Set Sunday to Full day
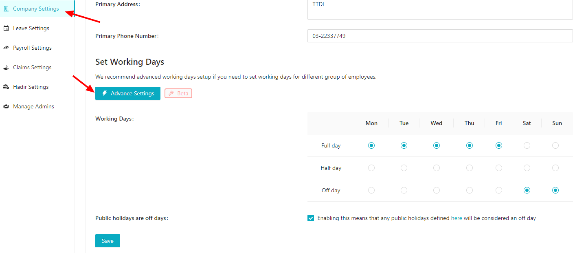This screenshot has width=586, height=253. (555, 145)
